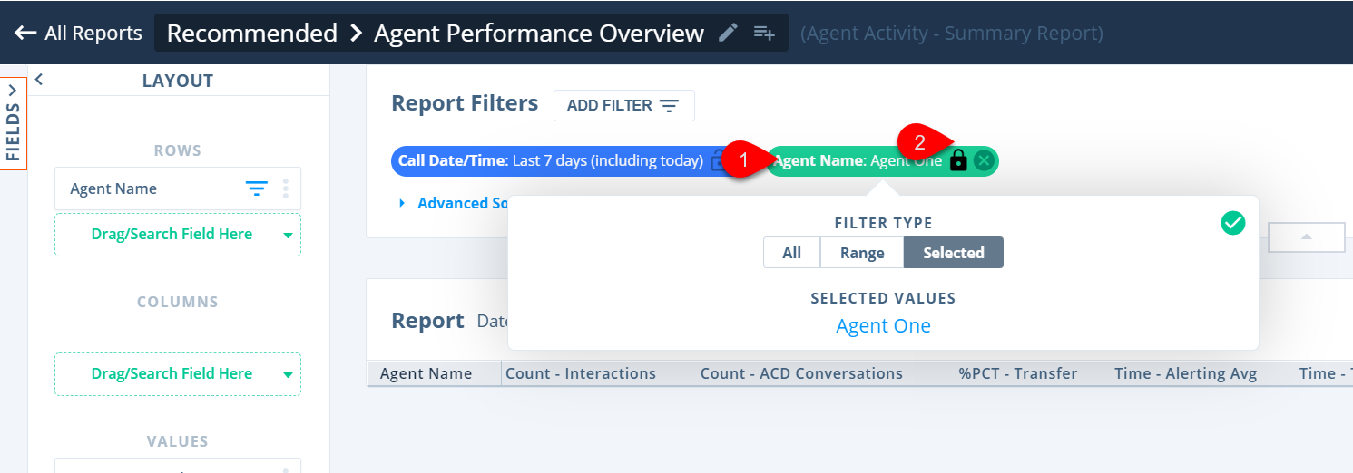Sort by Agent Name column header
The width and height of the screenshot is (1353, 473).
tap(426, 373)
